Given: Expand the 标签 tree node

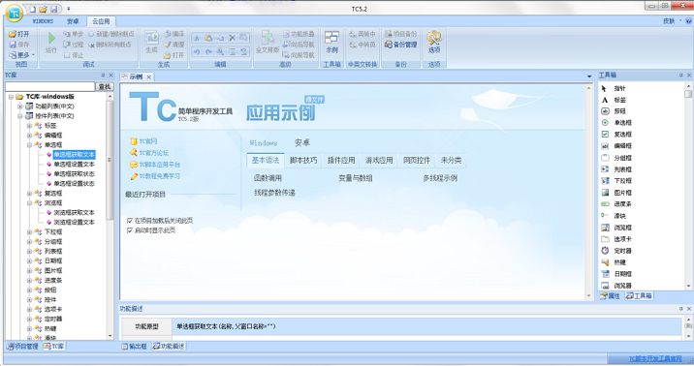Looking at the screenshot, I should tap(29, 126).
